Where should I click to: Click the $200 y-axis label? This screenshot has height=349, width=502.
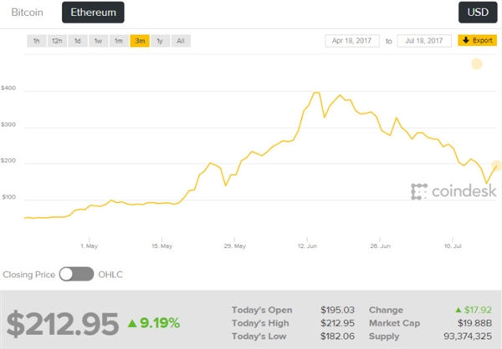(x=8, y=160)
